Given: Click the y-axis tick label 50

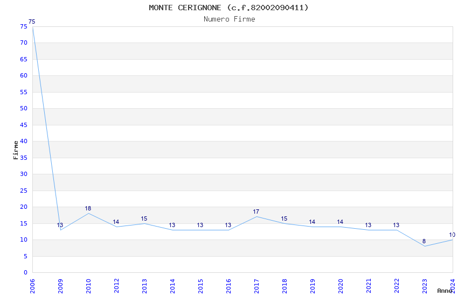Looking at the screenshot, I should [x=24, y=109].
